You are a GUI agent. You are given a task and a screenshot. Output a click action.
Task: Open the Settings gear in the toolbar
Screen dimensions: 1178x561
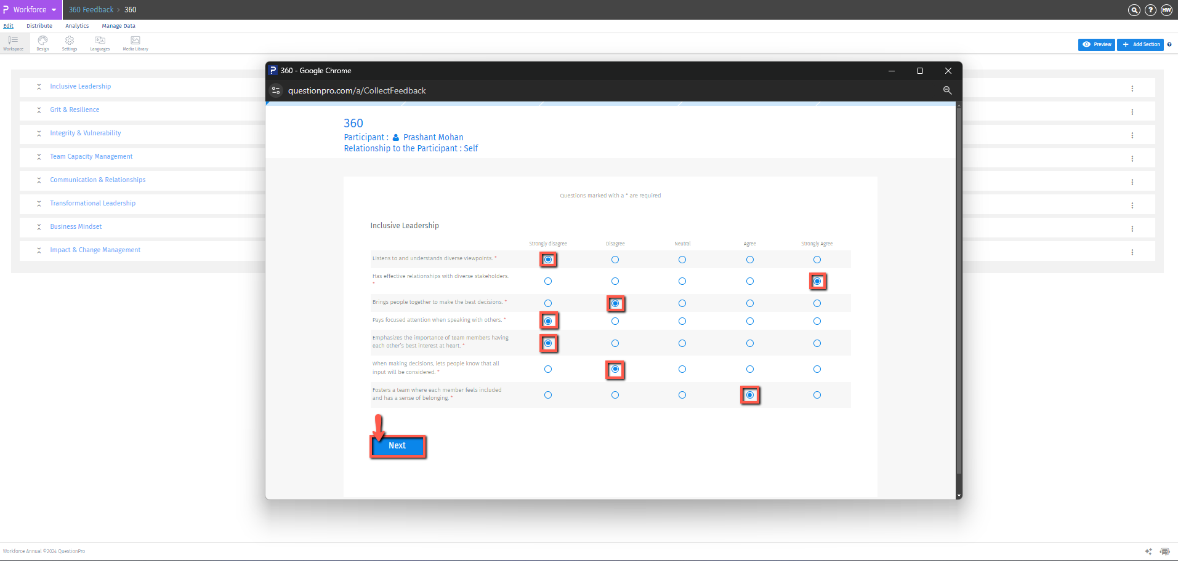[x=70, y=43]
